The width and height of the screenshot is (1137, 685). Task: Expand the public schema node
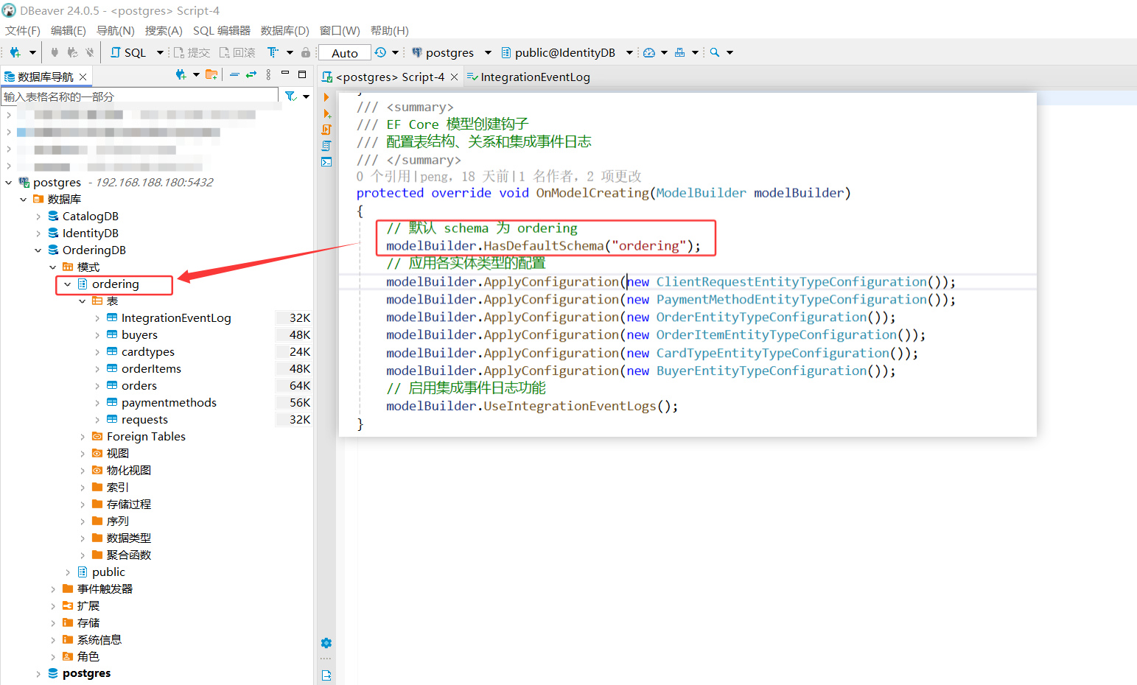tap(68, 572)
